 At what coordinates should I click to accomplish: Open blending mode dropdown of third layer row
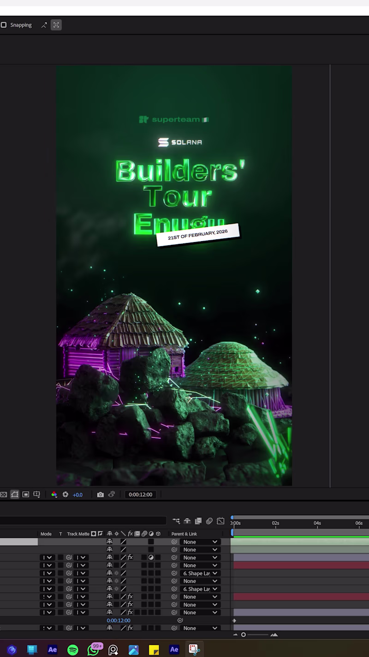tap(47, 558)
